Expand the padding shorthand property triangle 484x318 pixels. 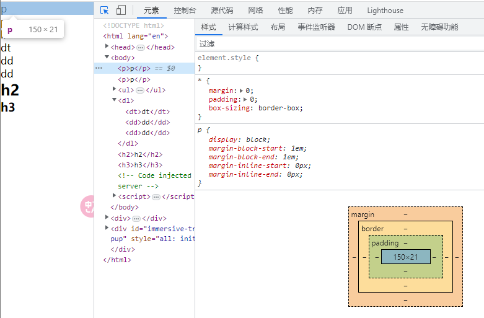point(246,99)
